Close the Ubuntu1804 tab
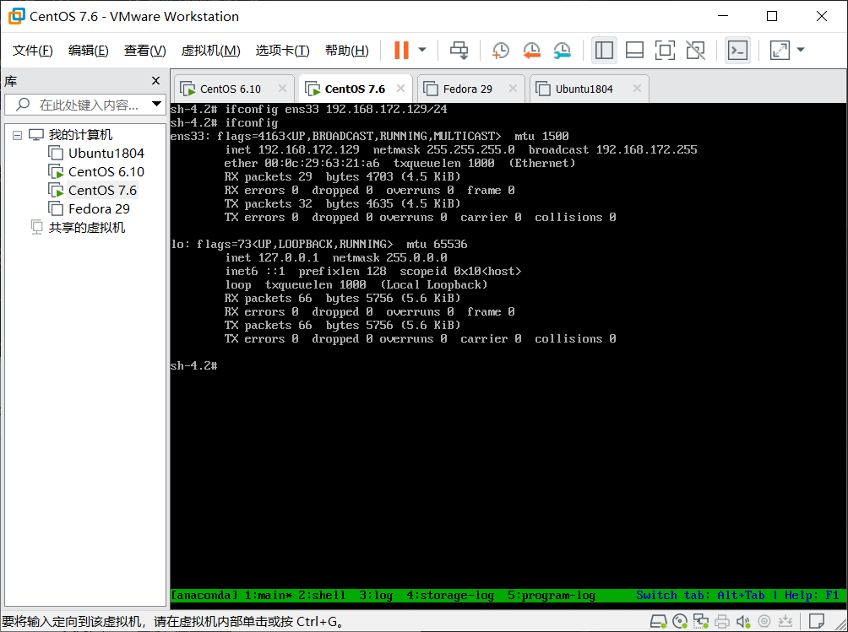Image resolution: width=848 pixels, height=632 pixels. tap(637, 89)
